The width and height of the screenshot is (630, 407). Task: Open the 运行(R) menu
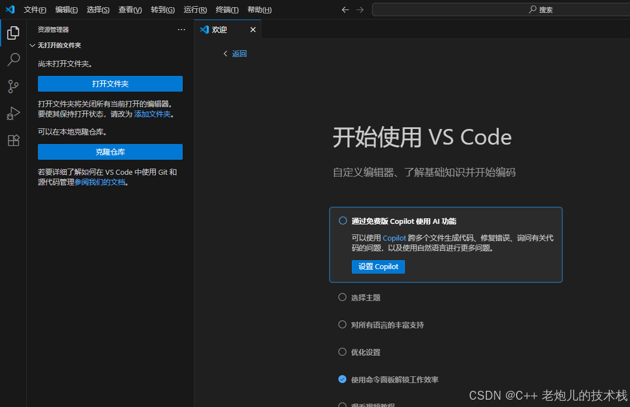click(x=195, y=9)
